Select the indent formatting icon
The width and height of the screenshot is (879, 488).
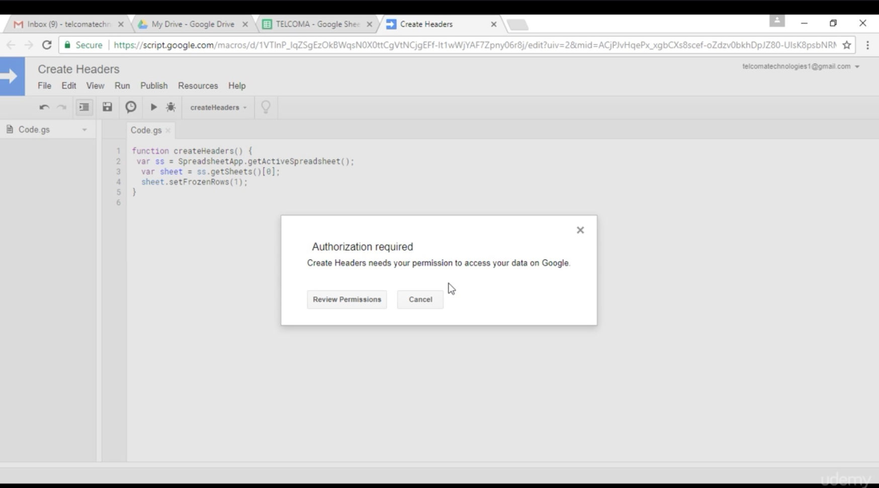84,107
